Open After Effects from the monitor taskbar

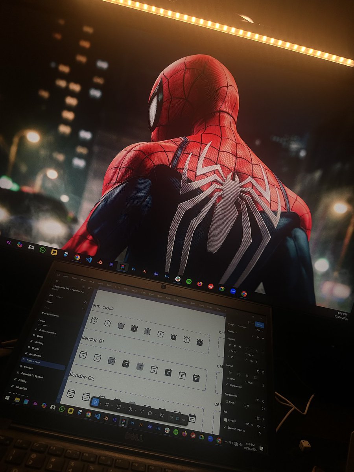pyautogui.click(x=156, y=274)
